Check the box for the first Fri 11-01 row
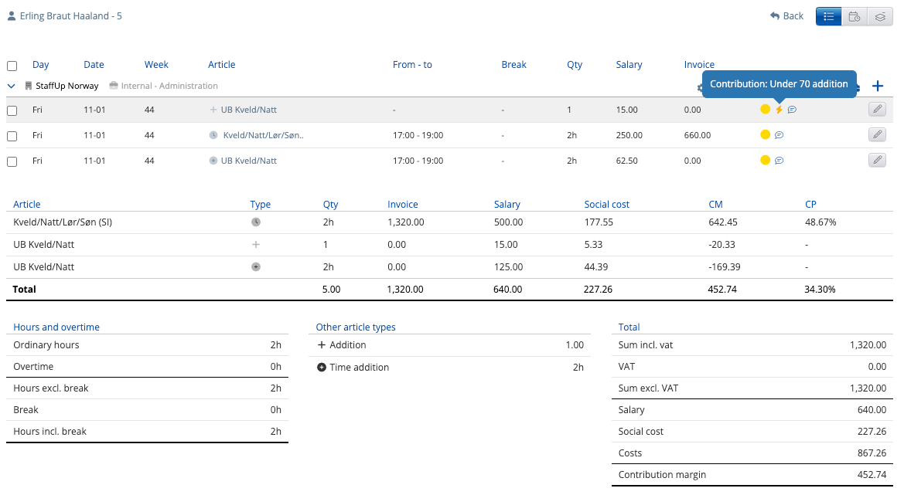Viewport: 904px width, 495px height. click(12, 110)
